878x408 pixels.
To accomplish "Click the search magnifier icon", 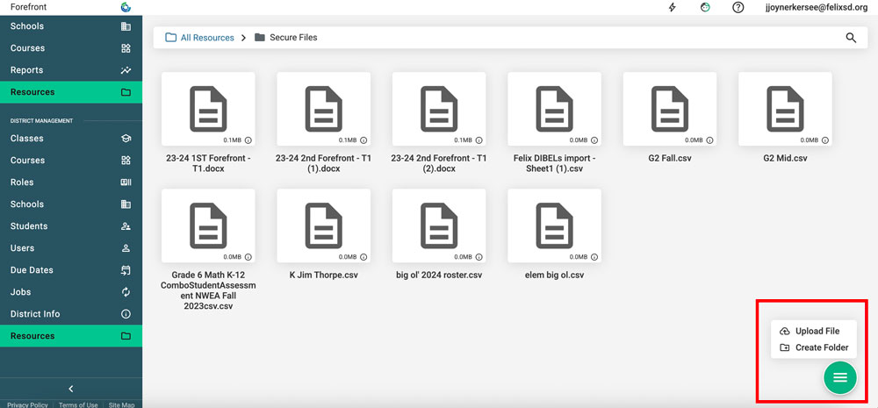I will click(850, 38).
